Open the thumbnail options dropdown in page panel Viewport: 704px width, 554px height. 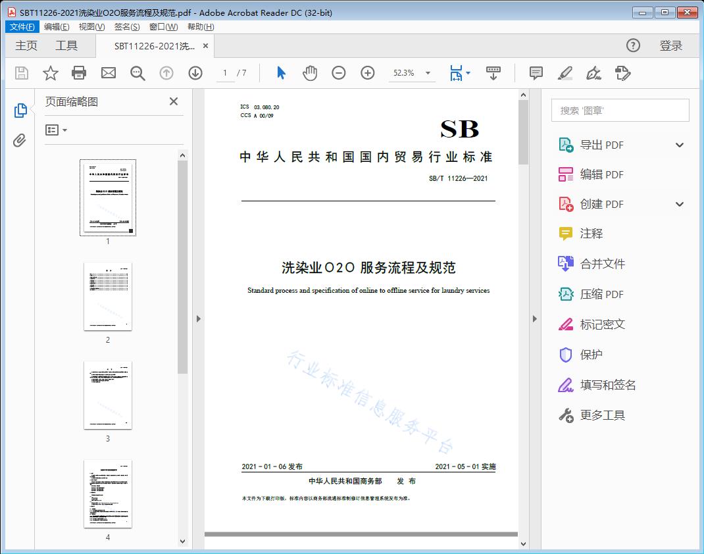click(55, 130)
